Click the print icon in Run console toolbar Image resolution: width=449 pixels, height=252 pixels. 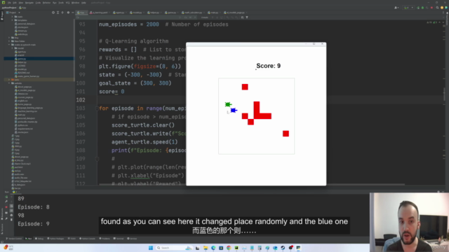click(x=11, y=215)
